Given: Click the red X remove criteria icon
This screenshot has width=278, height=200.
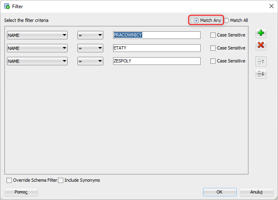Looking at the screenshot, I should 261,45.
